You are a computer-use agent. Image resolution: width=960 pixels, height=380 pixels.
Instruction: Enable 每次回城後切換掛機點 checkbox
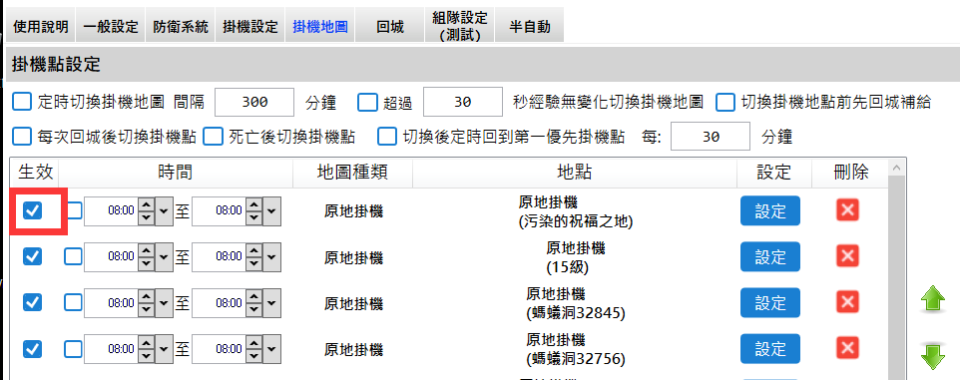click(x=22, y=136)
